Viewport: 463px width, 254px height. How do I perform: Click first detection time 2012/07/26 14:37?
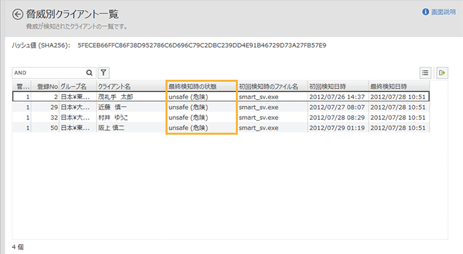pos(337,97)
